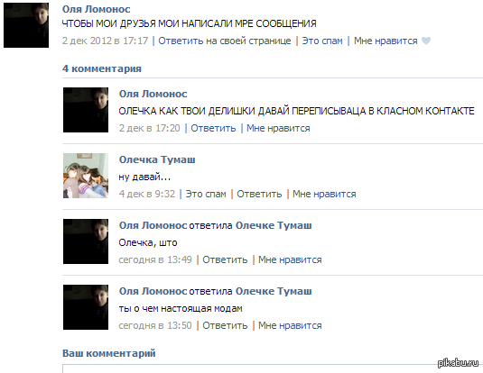
Task: Report the 'ну давай...' comment as spam
Action: click(206, 194)
